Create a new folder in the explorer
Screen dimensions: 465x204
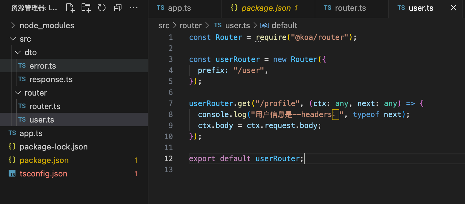coord(86,8)
